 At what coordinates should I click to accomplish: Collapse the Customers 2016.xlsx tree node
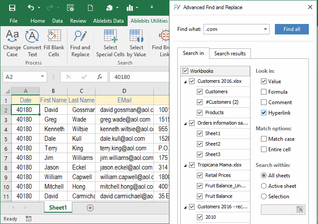pyautogui.click(x=185, y=81)
